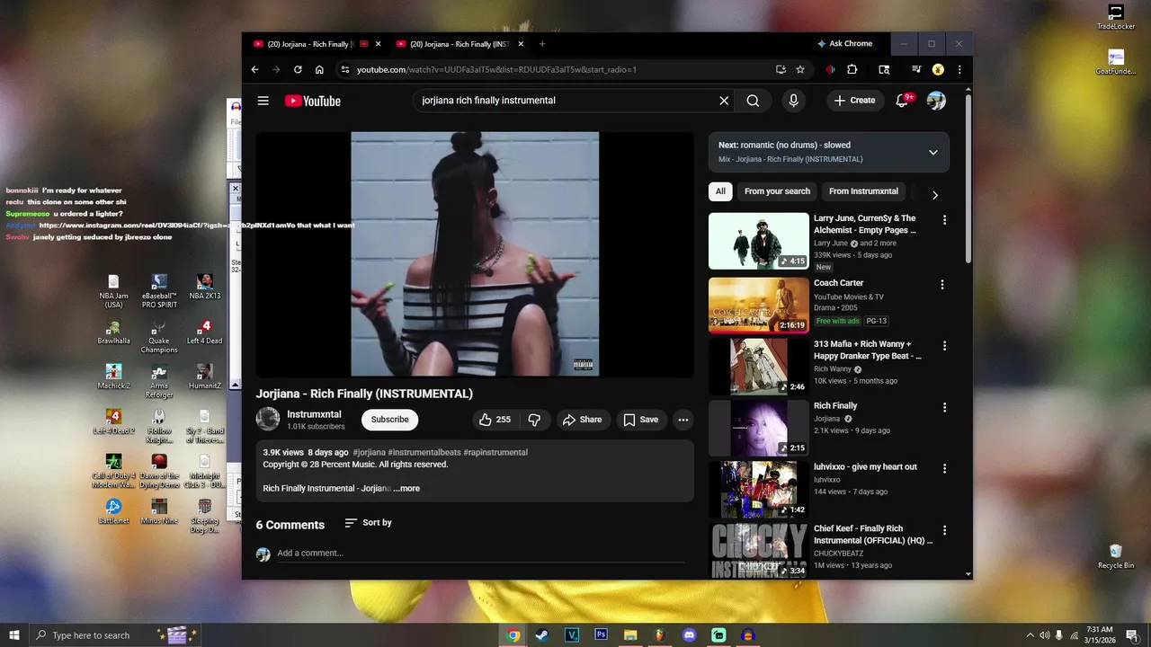Open the YouTube account avatar menu
The height and width of the screenshot is (647, 1151).
936,101
